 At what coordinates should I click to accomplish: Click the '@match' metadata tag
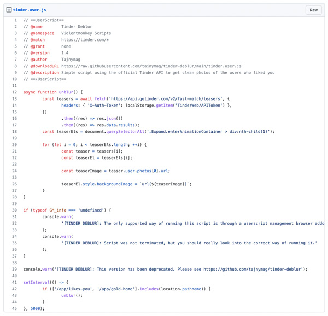click(x=38, y=40)
